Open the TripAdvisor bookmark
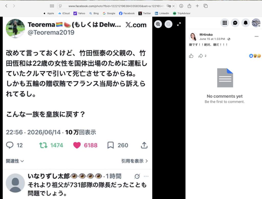The height and width of the screenshot is (199, 262). click(x=182, y=13)
